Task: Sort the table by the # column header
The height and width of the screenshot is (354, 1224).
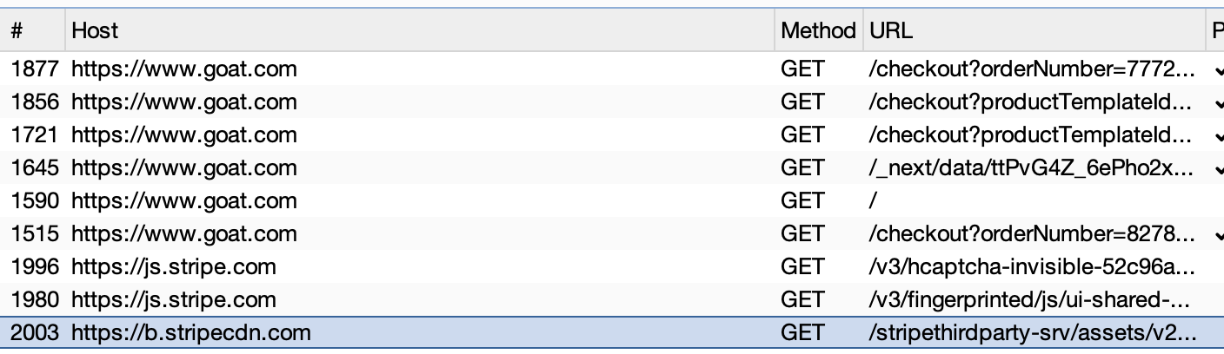Action: point(17,31)
